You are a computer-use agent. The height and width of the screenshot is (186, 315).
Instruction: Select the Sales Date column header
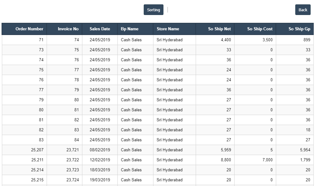point(100,29)
